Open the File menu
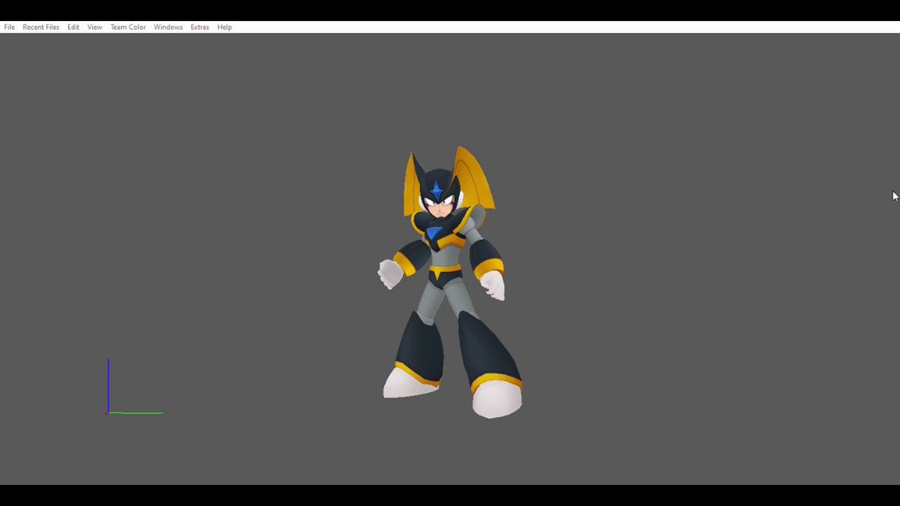The width and height of the screenshot is (900, 506). (x=9, y=27)
